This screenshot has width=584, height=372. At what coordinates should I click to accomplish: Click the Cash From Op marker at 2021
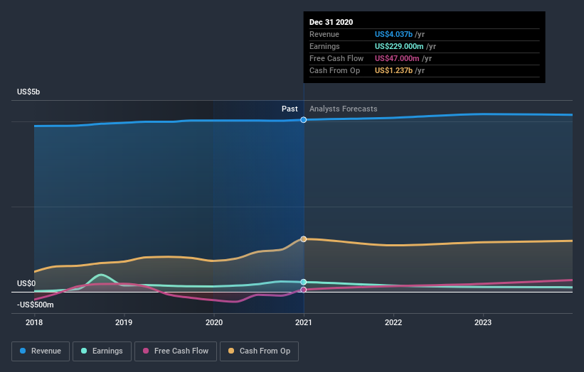click(x=304, y=239)
